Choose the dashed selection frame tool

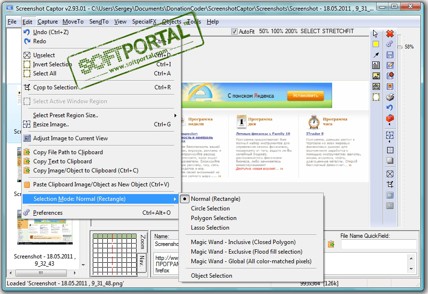(376, 97)
